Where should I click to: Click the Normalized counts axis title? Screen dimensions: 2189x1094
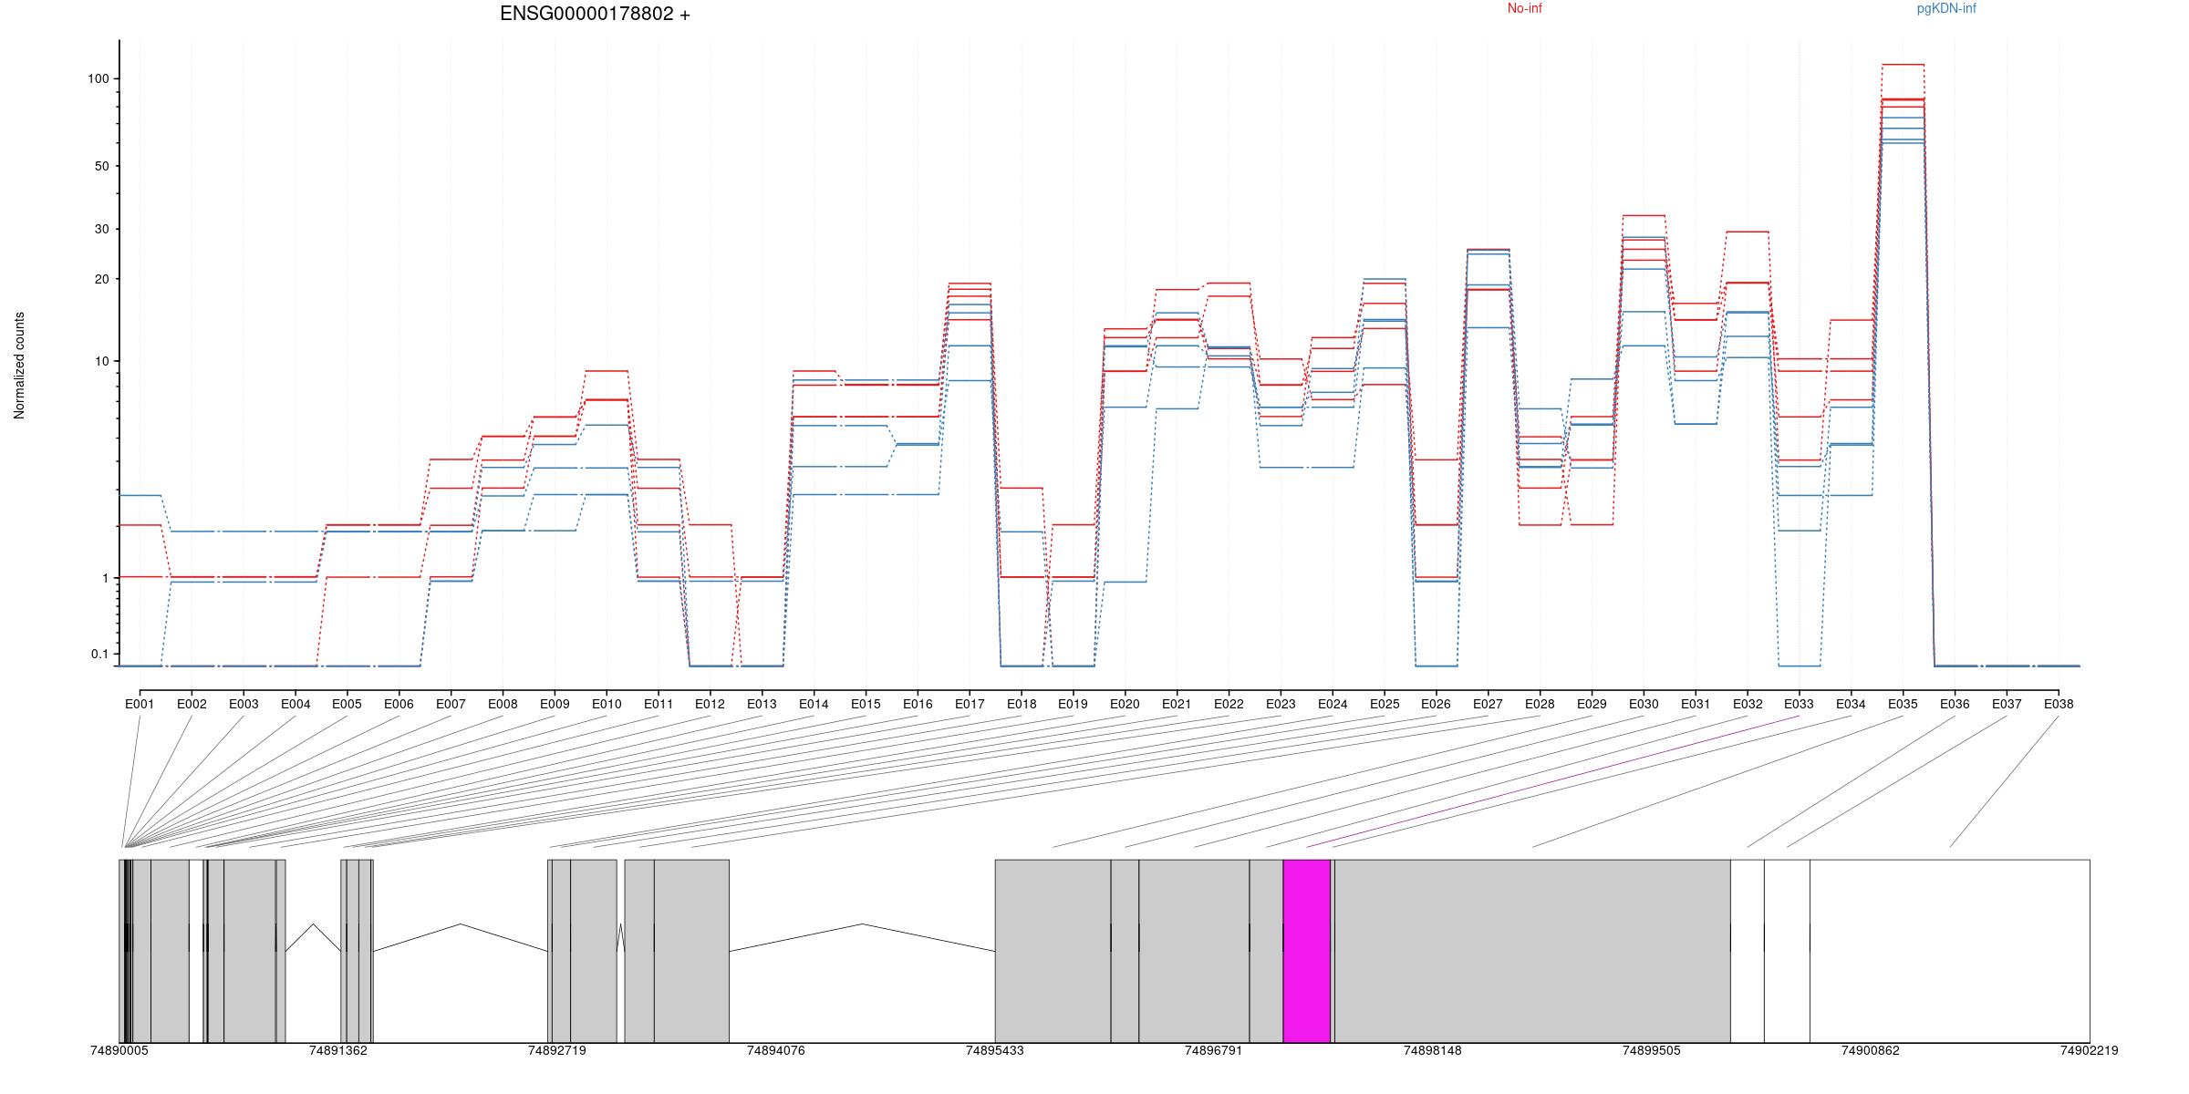click(20, 366)
